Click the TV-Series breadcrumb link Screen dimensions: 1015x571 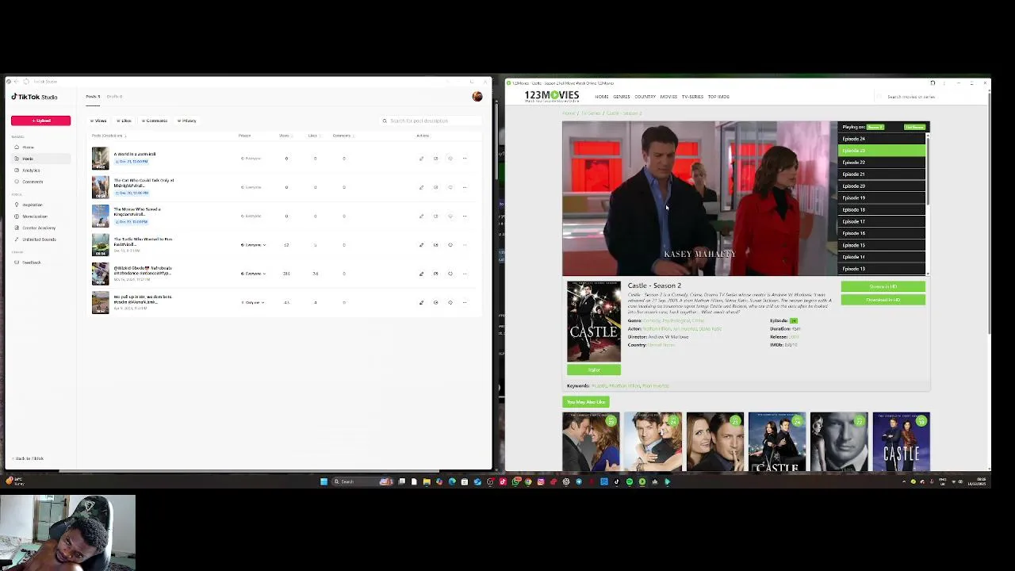click(590, 113)
